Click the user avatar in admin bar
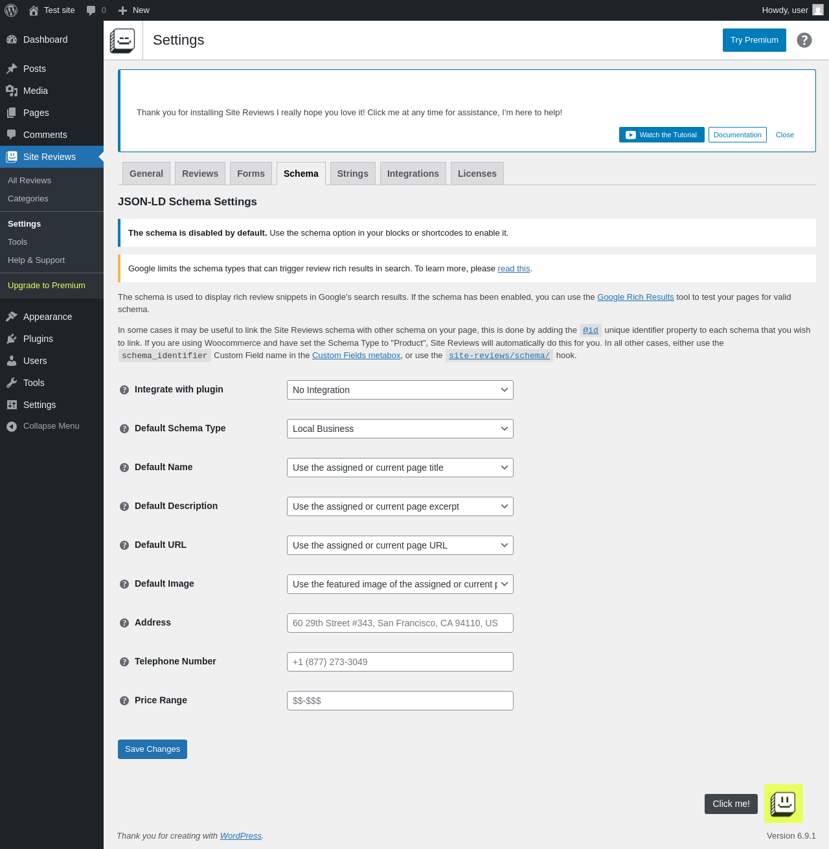The height and width of the screenshot is (849, 829). pos(818,10)
